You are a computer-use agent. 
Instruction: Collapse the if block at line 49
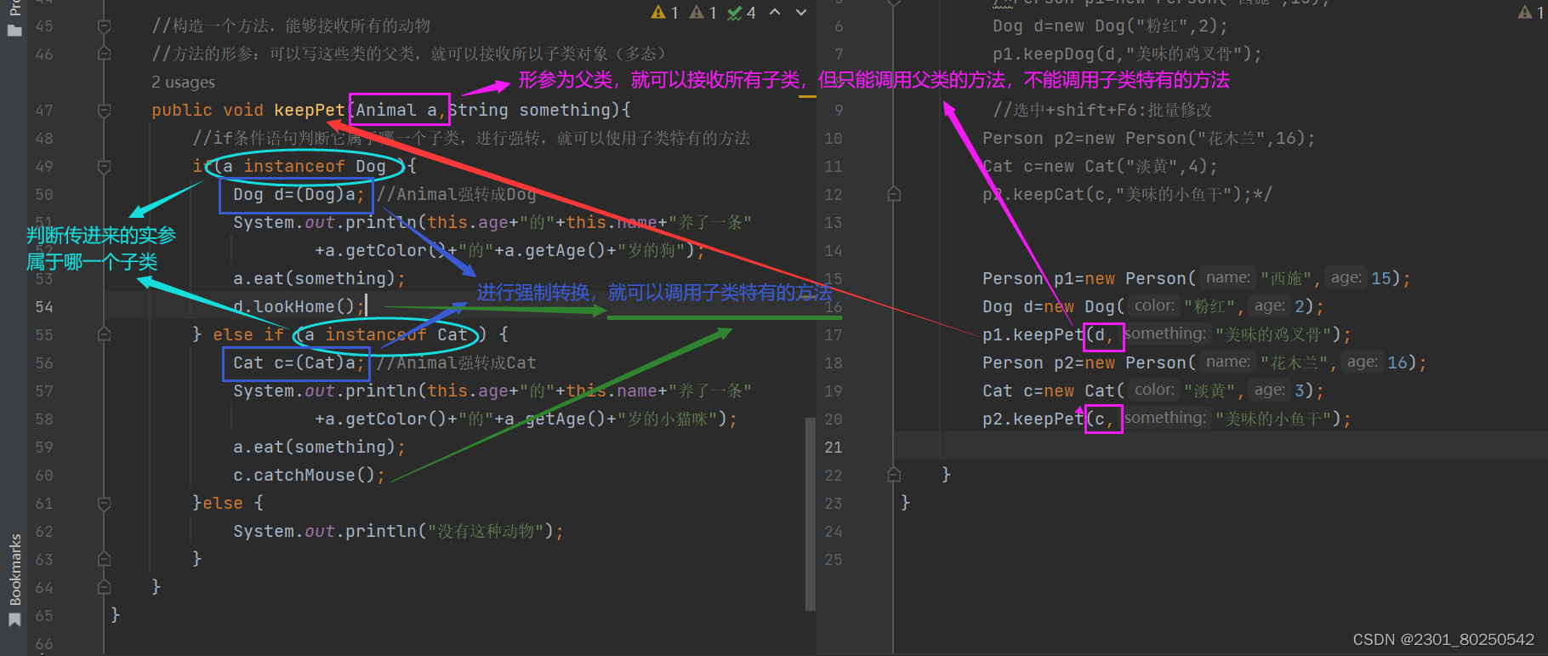[104, 167]
